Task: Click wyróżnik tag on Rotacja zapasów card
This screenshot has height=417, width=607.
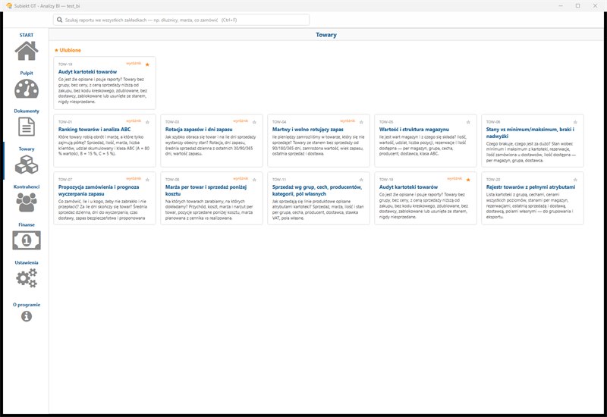Action: pyautogui.click(x=241, y=121)
